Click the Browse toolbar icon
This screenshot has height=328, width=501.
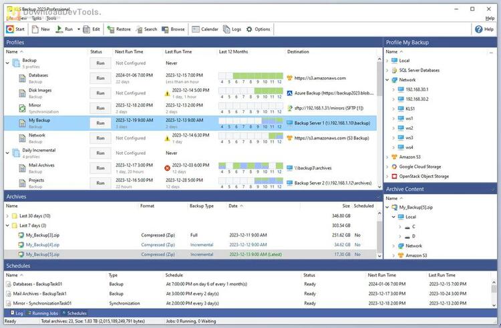point(165,29)
